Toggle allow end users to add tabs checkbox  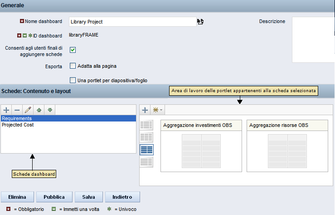click(73, 50)
